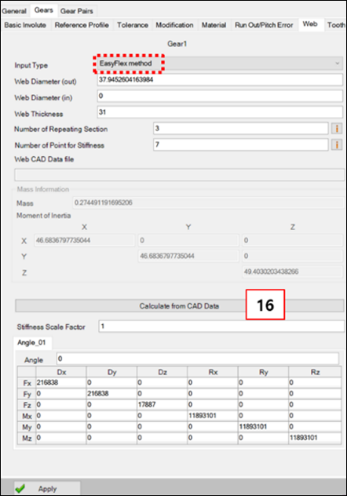Click info icon beside Number of Point for Stiffness
The height and width of the screenshot is (496, 347).
point(337,144)
